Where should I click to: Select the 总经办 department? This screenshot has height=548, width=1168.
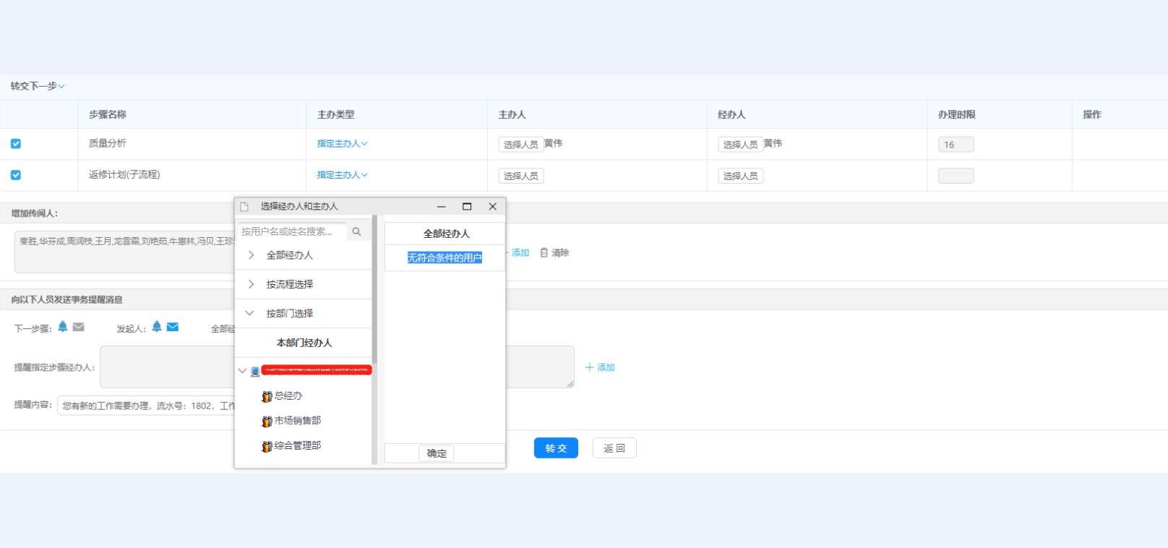click(288, 396)
